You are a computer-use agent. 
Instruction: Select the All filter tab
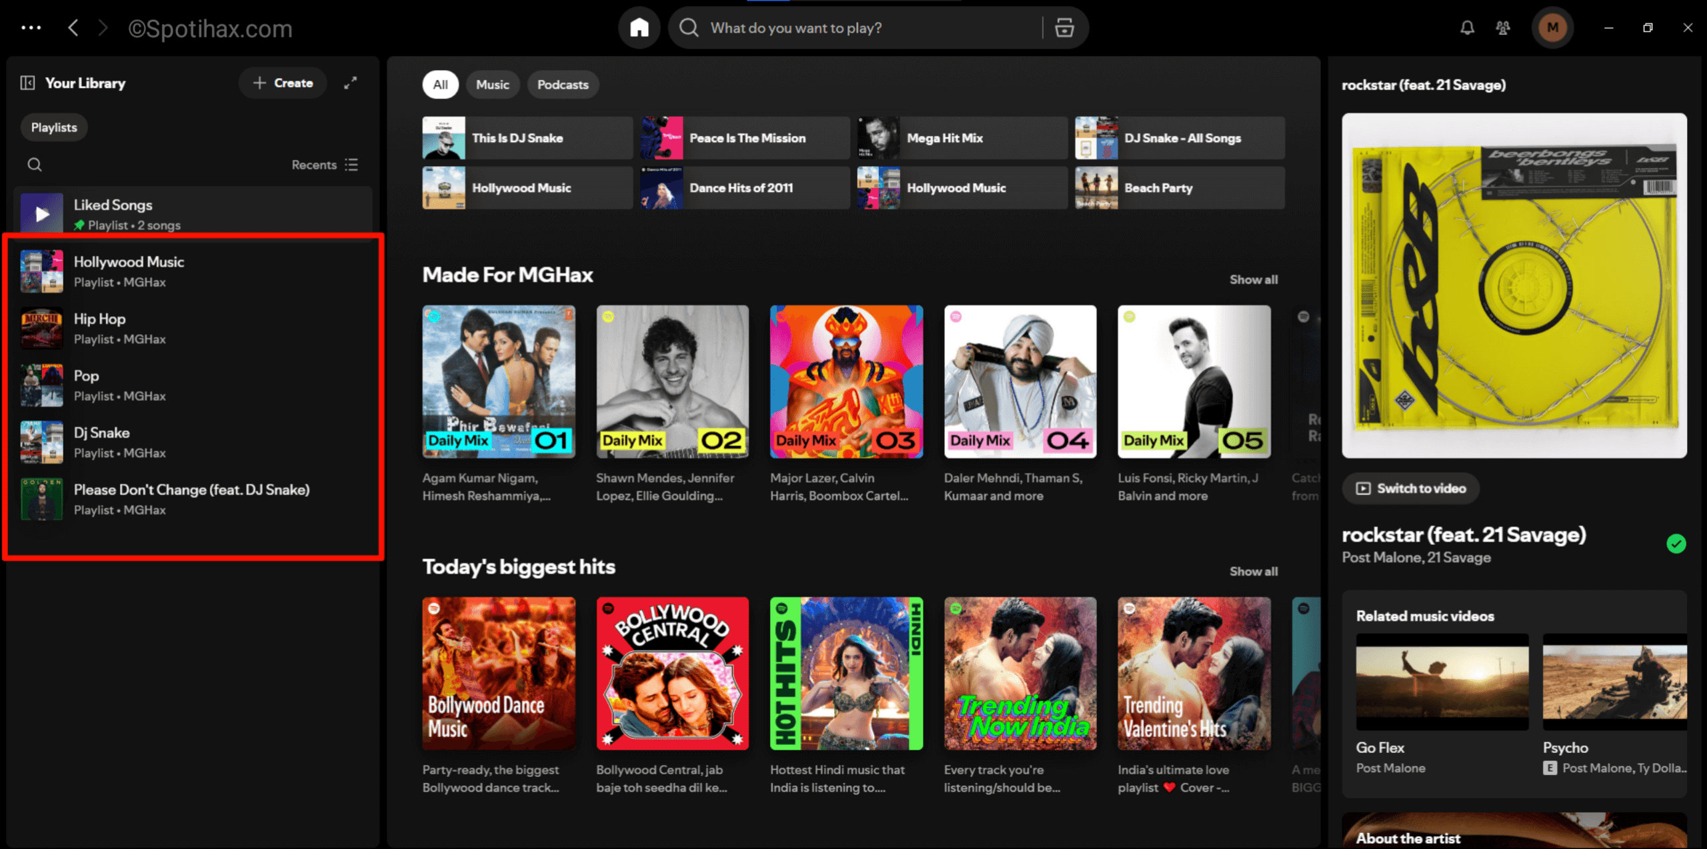point(440,85)
